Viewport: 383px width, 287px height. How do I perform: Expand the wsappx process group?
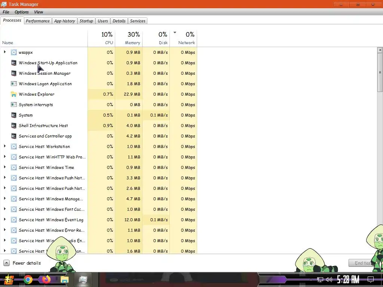click(x=4, y=52)
